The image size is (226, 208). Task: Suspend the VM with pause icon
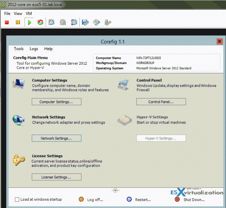click(18, 22)
